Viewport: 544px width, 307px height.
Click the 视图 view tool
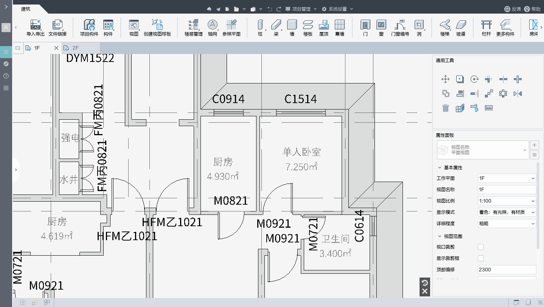pos(134,28)
